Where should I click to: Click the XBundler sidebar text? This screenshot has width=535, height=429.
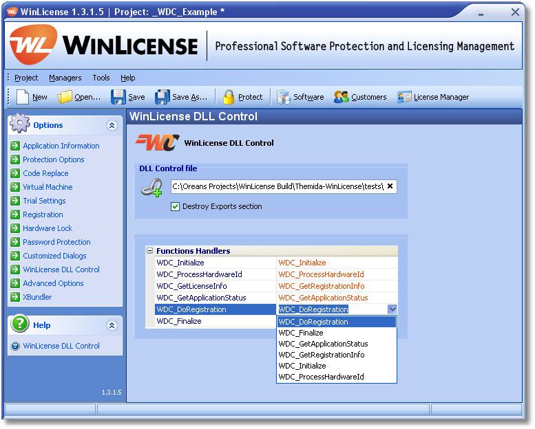point(37,297)
